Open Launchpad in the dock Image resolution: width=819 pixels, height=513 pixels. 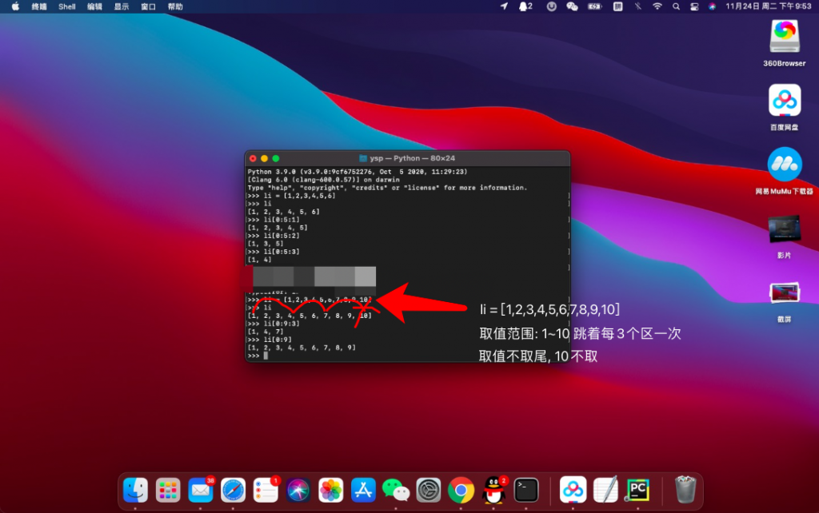(x=168, y=490)
